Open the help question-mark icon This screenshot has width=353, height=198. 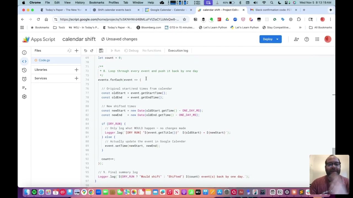pyautogui.click(x=307, y=39)
